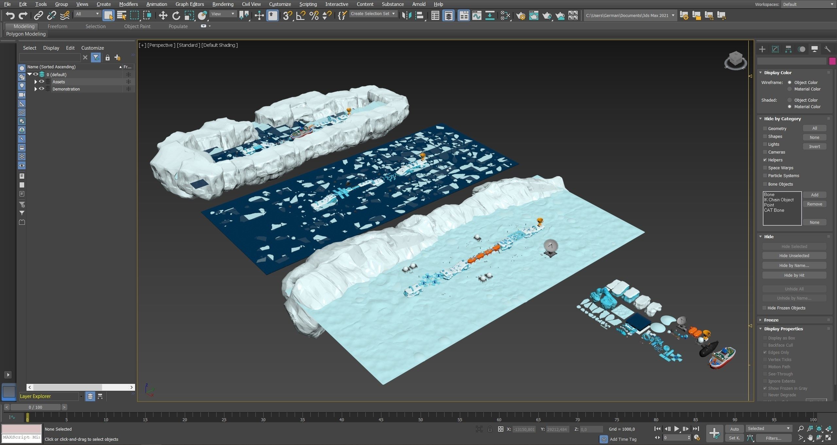Open the Modify command panel tab
The image size is (837, 445).
tap(775, 49)
